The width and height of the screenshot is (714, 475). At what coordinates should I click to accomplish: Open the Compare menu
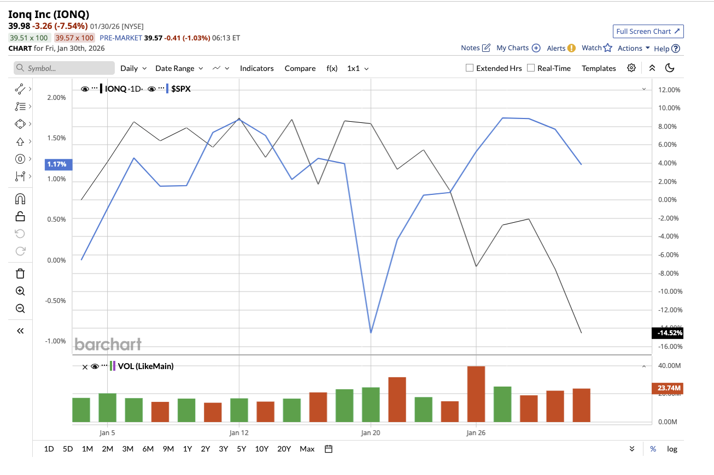(x=300, y=68)
